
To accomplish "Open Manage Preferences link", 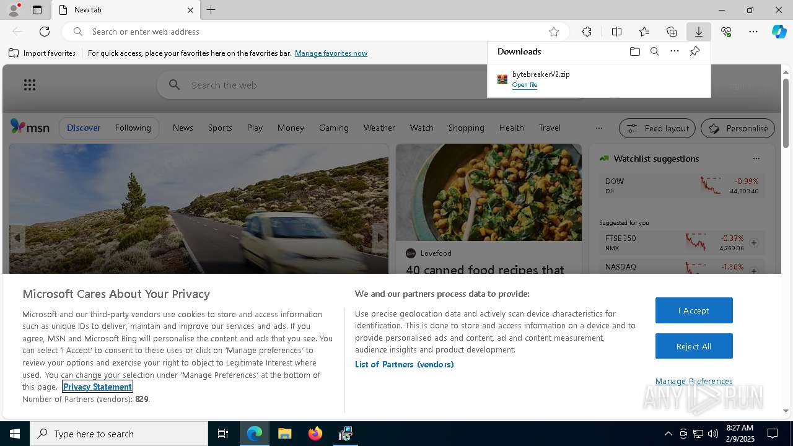I will pyautogui.click(x=694, y=382).
